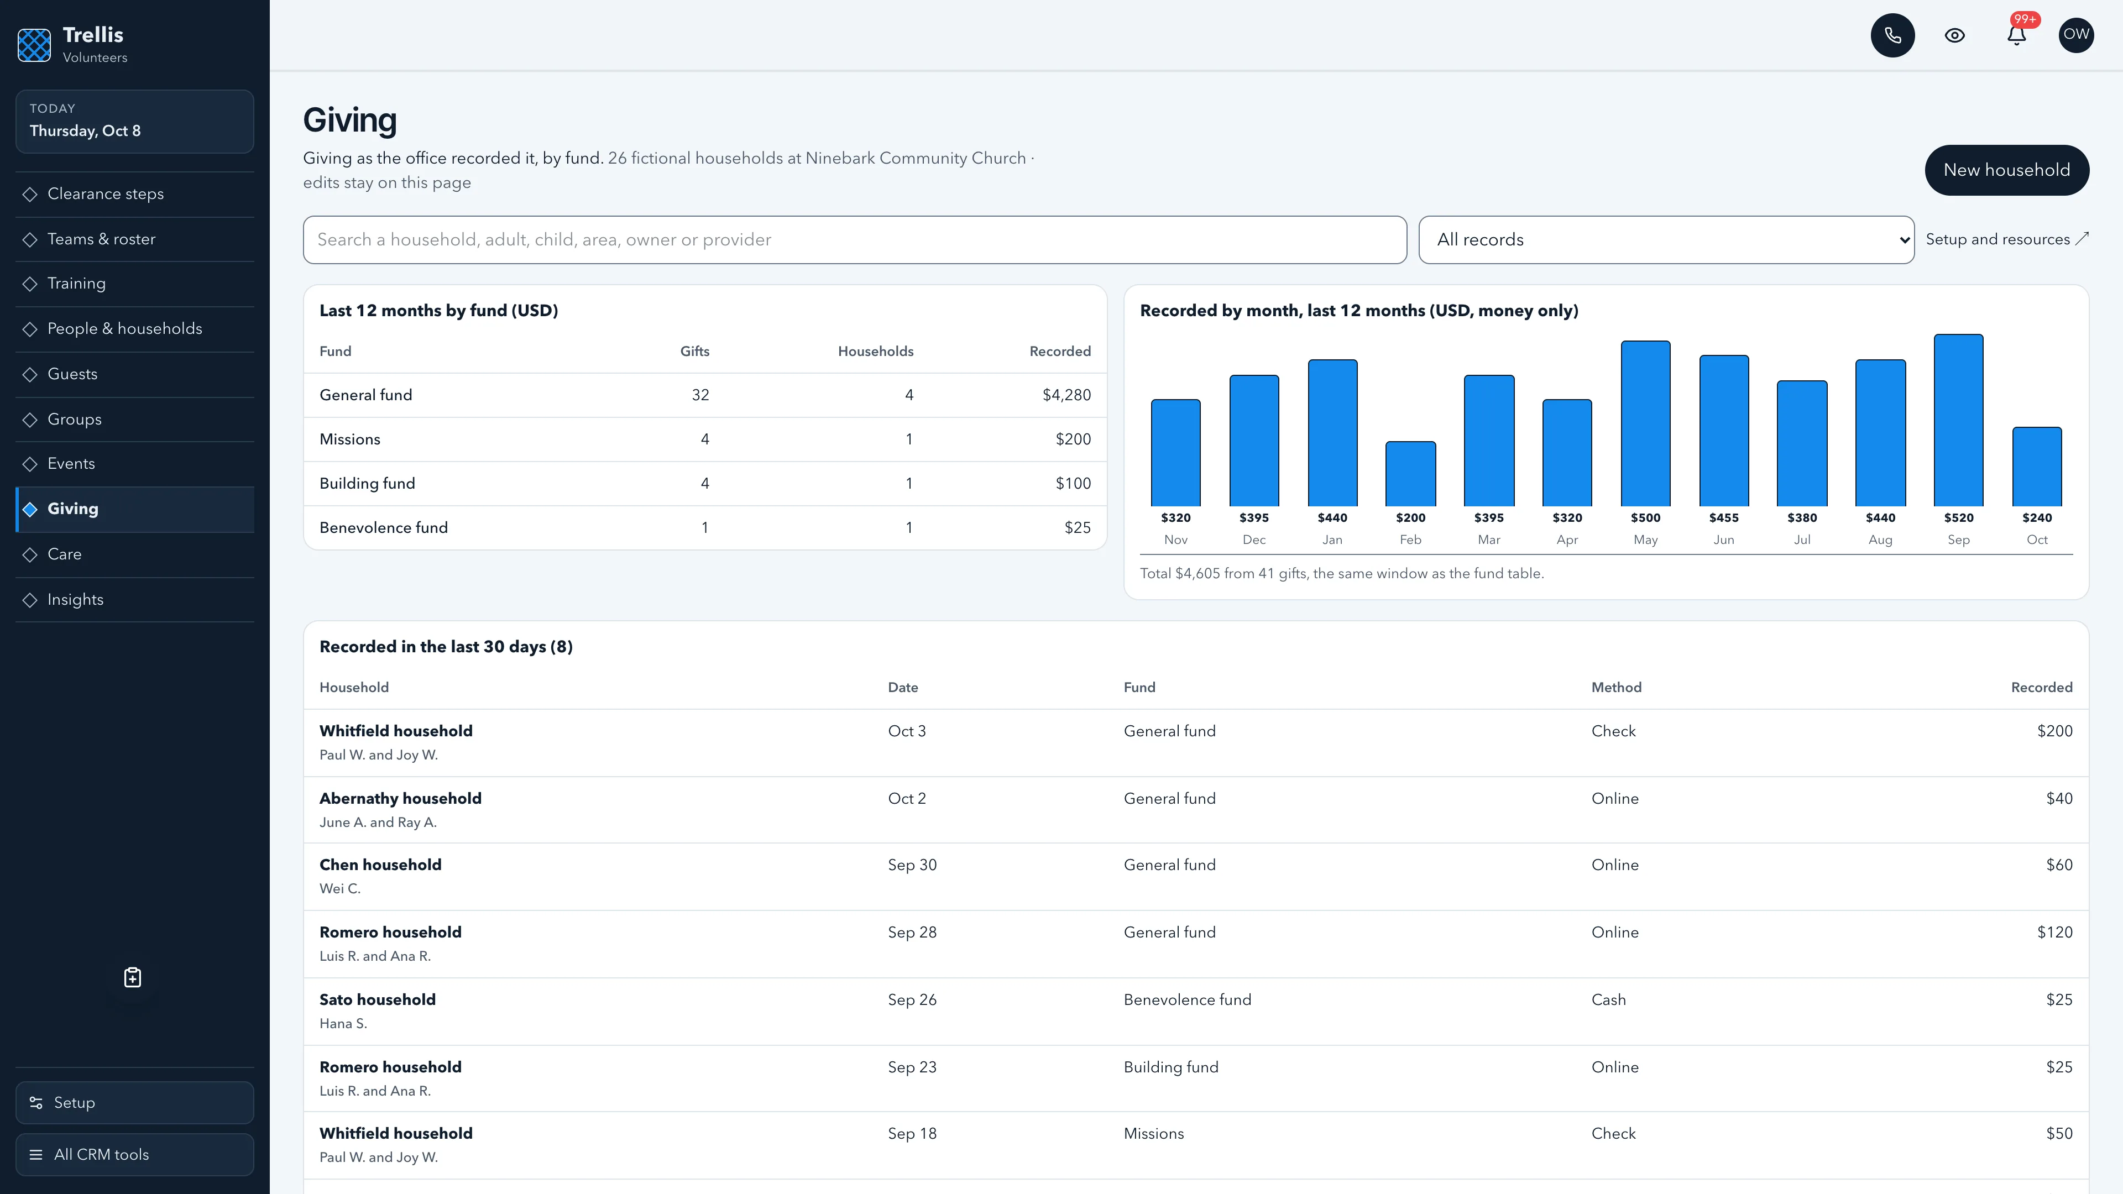Open Sato household record
The height and width of the screenshot is (1194, 2123).
1196,1011
